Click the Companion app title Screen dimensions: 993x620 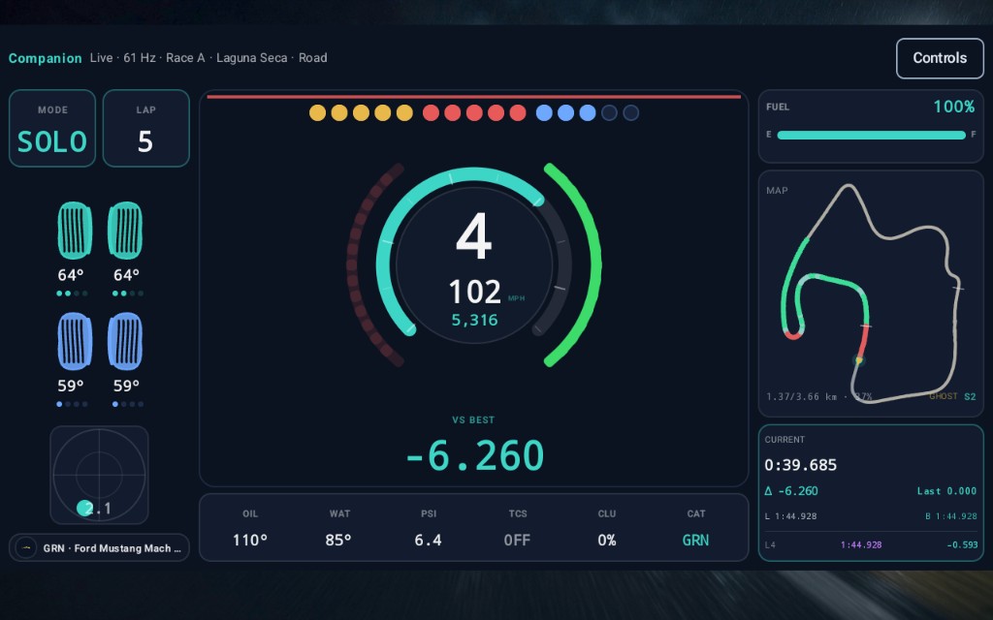(x=45, y=58)
